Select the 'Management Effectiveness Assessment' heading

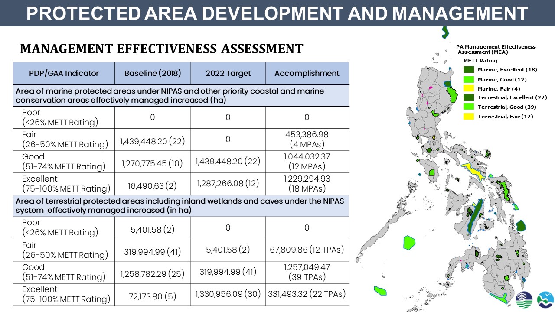tap(162, 49)
